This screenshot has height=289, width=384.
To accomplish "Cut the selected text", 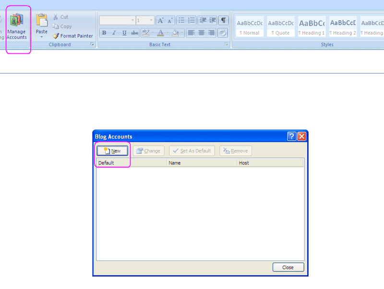I will (x=61, y=17).
